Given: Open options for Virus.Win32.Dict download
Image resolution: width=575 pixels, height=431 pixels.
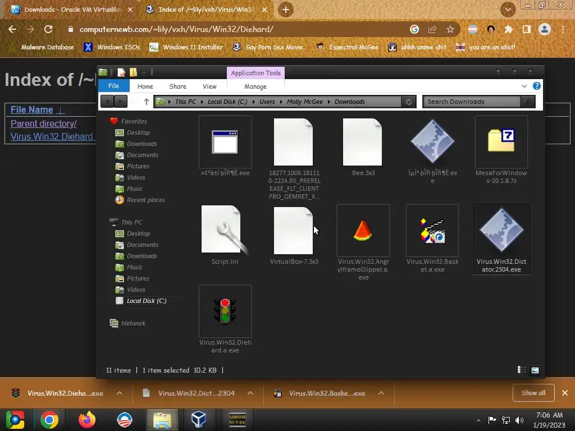Looking at the screenshot, I should pyautogui.click(x=250, y=393).
